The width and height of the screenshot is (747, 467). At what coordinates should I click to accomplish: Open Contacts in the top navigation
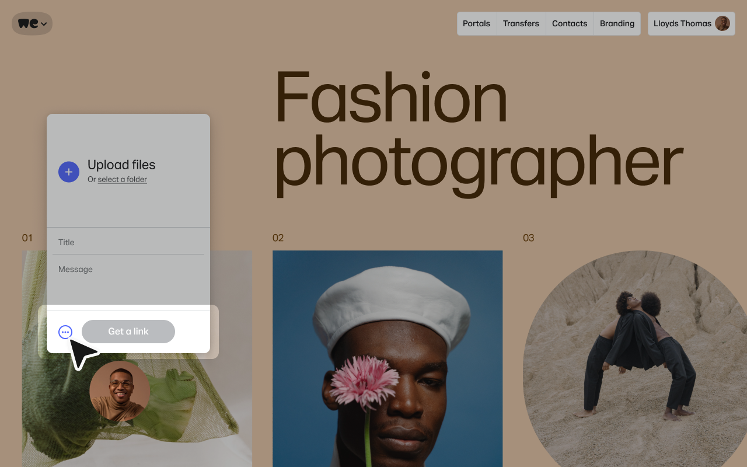coord(569,23)
